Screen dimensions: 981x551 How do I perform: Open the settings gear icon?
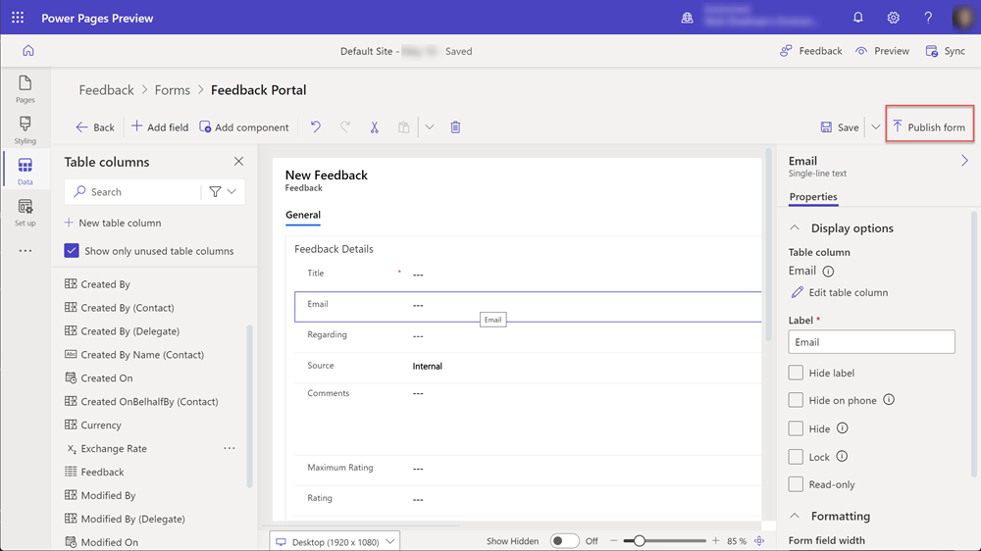pyautogui.click(x=893, y=18)
